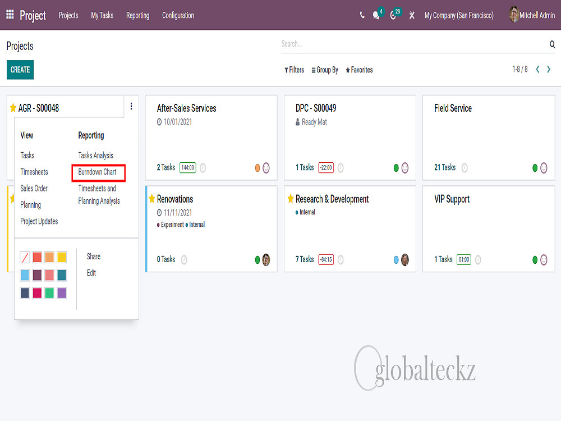Click the Mitchell Admin avatar
The width and height of the screenshot is (561, 421).
(514, 15)
